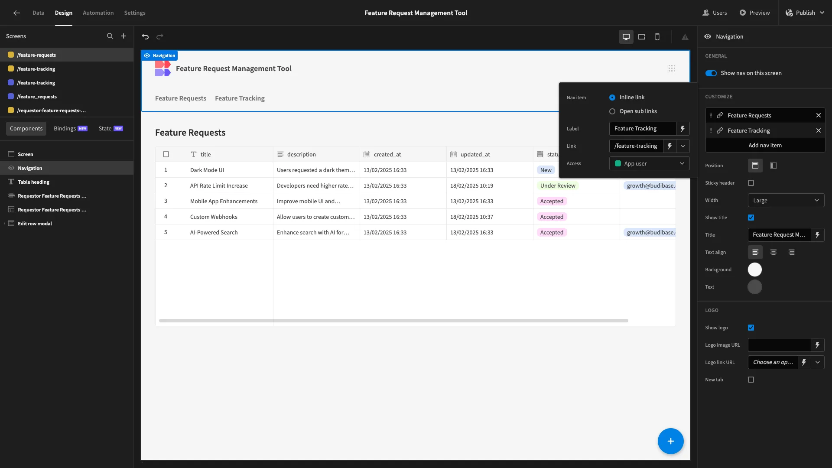Open the Data tab
This screenshot has height=468, width=832.
click(39, 13)
